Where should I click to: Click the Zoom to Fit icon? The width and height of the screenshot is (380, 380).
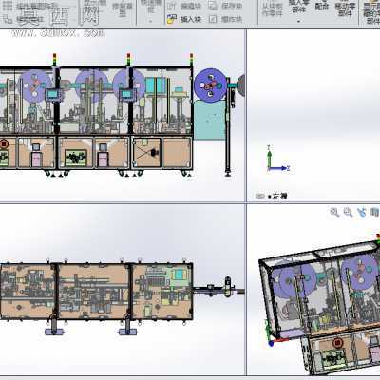[334, 212]
